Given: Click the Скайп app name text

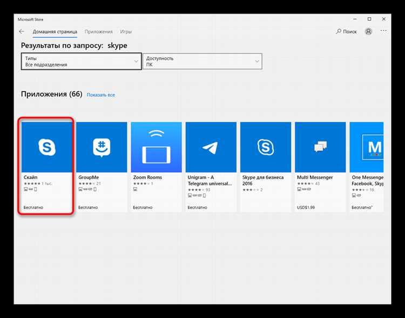Looking at the screenshot, I should click(30, 177).
